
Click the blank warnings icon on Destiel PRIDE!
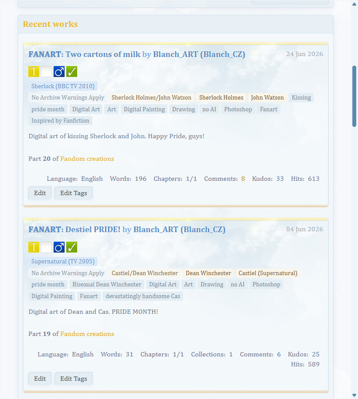[46, 247]
